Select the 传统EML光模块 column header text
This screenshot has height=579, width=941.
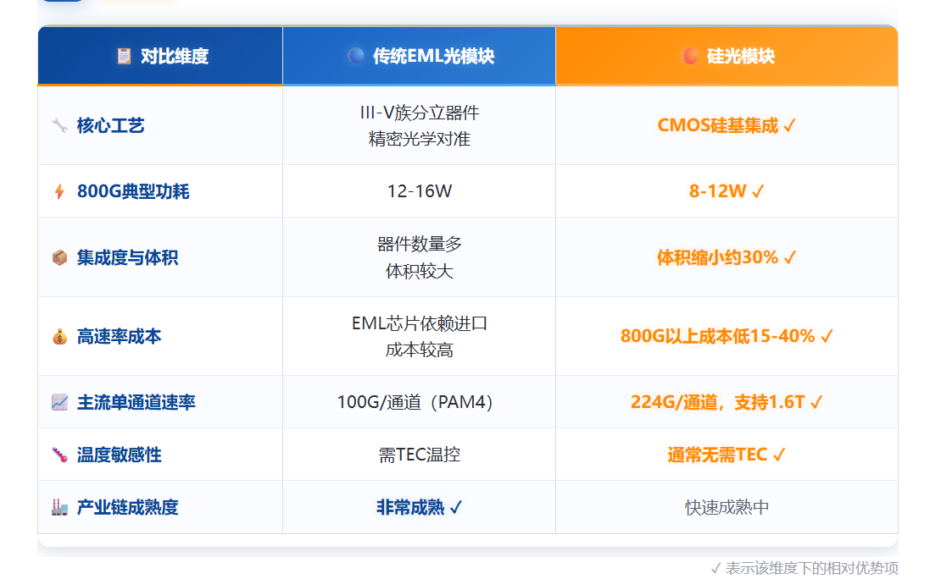[434, 57]
